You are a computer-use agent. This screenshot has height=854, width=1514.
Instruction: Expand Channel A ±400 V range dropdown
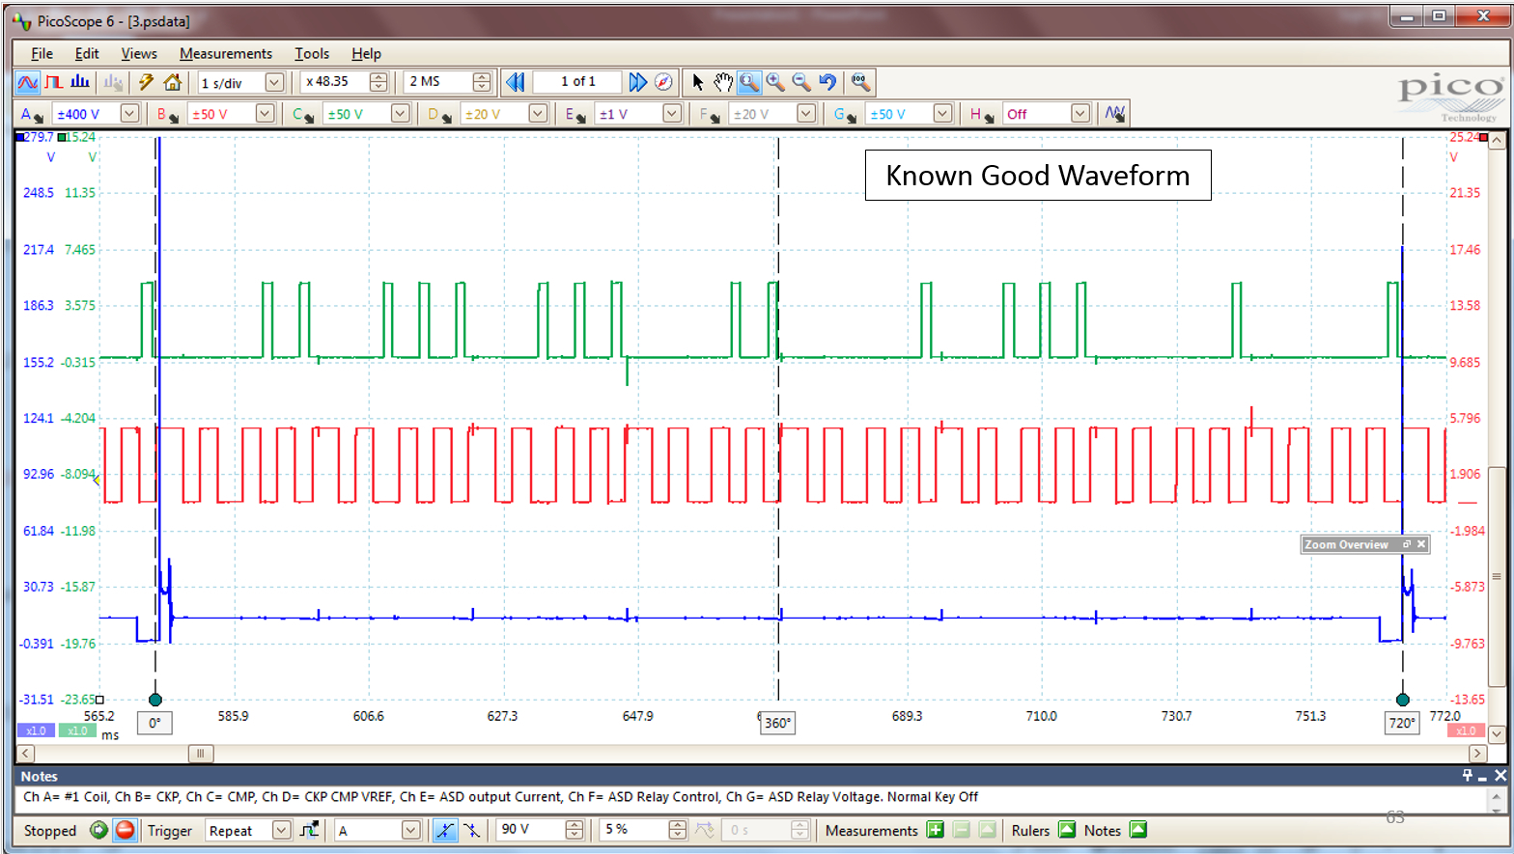[x=129, y=114]
